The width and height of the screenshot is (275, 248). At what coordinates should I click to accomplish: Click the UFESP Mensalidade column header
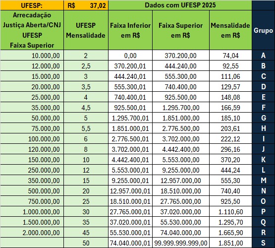[x=86, y=30]
